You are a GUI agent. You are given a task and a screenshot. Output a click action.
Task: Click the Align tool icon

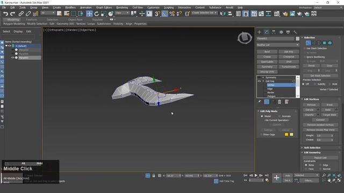[230, 14]
